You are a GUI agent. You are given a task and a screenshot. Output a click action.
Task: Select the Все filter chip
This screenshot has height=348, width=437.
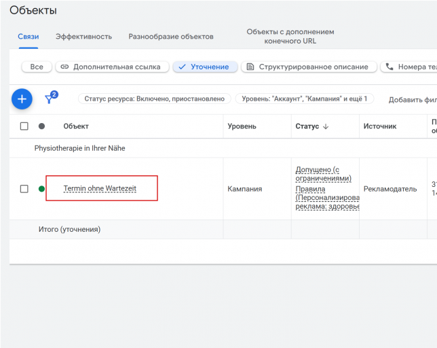point(37,67)
